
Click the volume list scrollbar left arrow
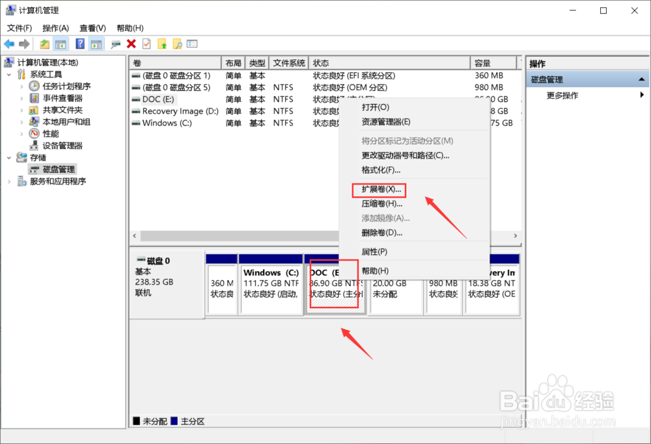coord(135,235)
